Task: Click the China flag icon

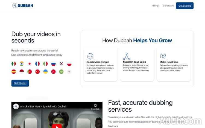Action: tap(37, 72)
